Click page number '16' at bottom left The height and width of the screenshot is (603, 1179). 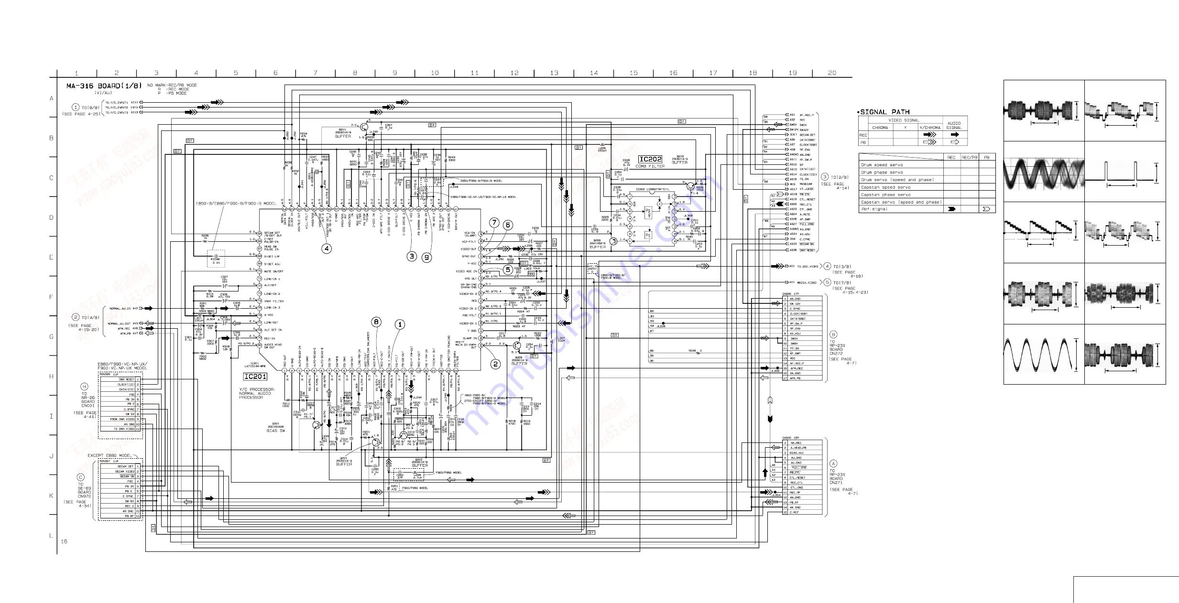click(64, 541)
